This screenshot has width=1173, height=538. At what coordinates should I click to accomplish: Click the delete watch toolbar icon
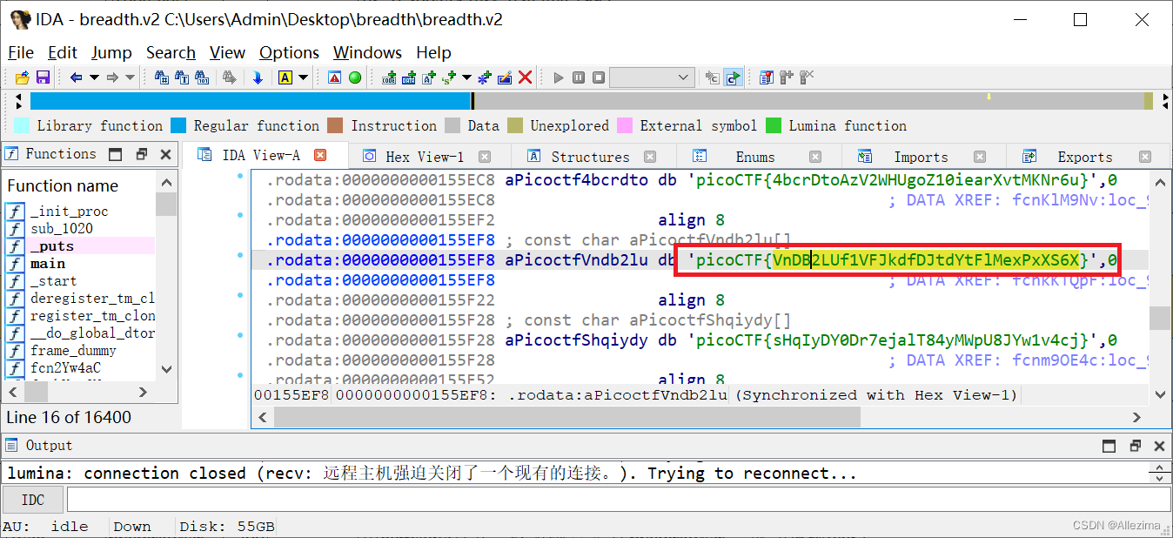[x=806, y=77]
